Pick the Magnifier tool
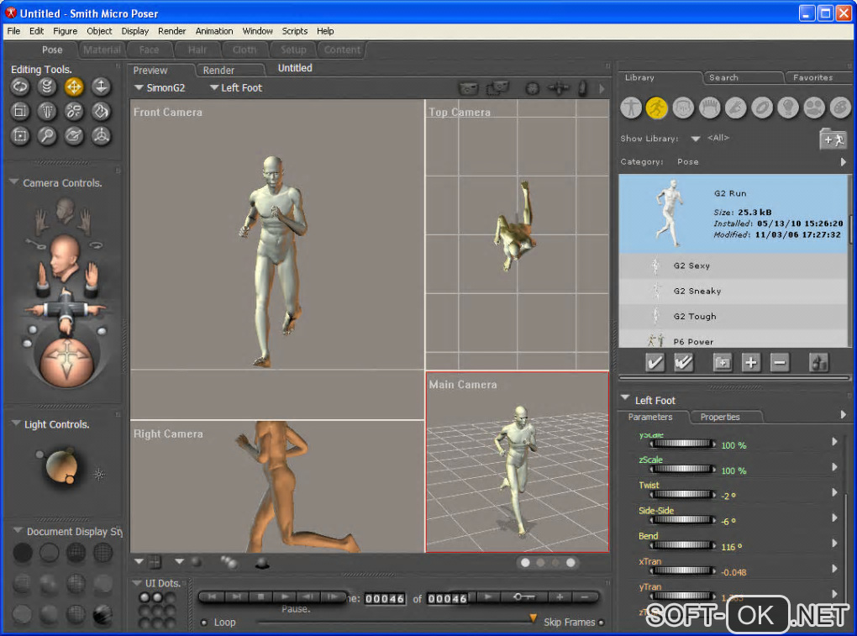 coord(47,135)
